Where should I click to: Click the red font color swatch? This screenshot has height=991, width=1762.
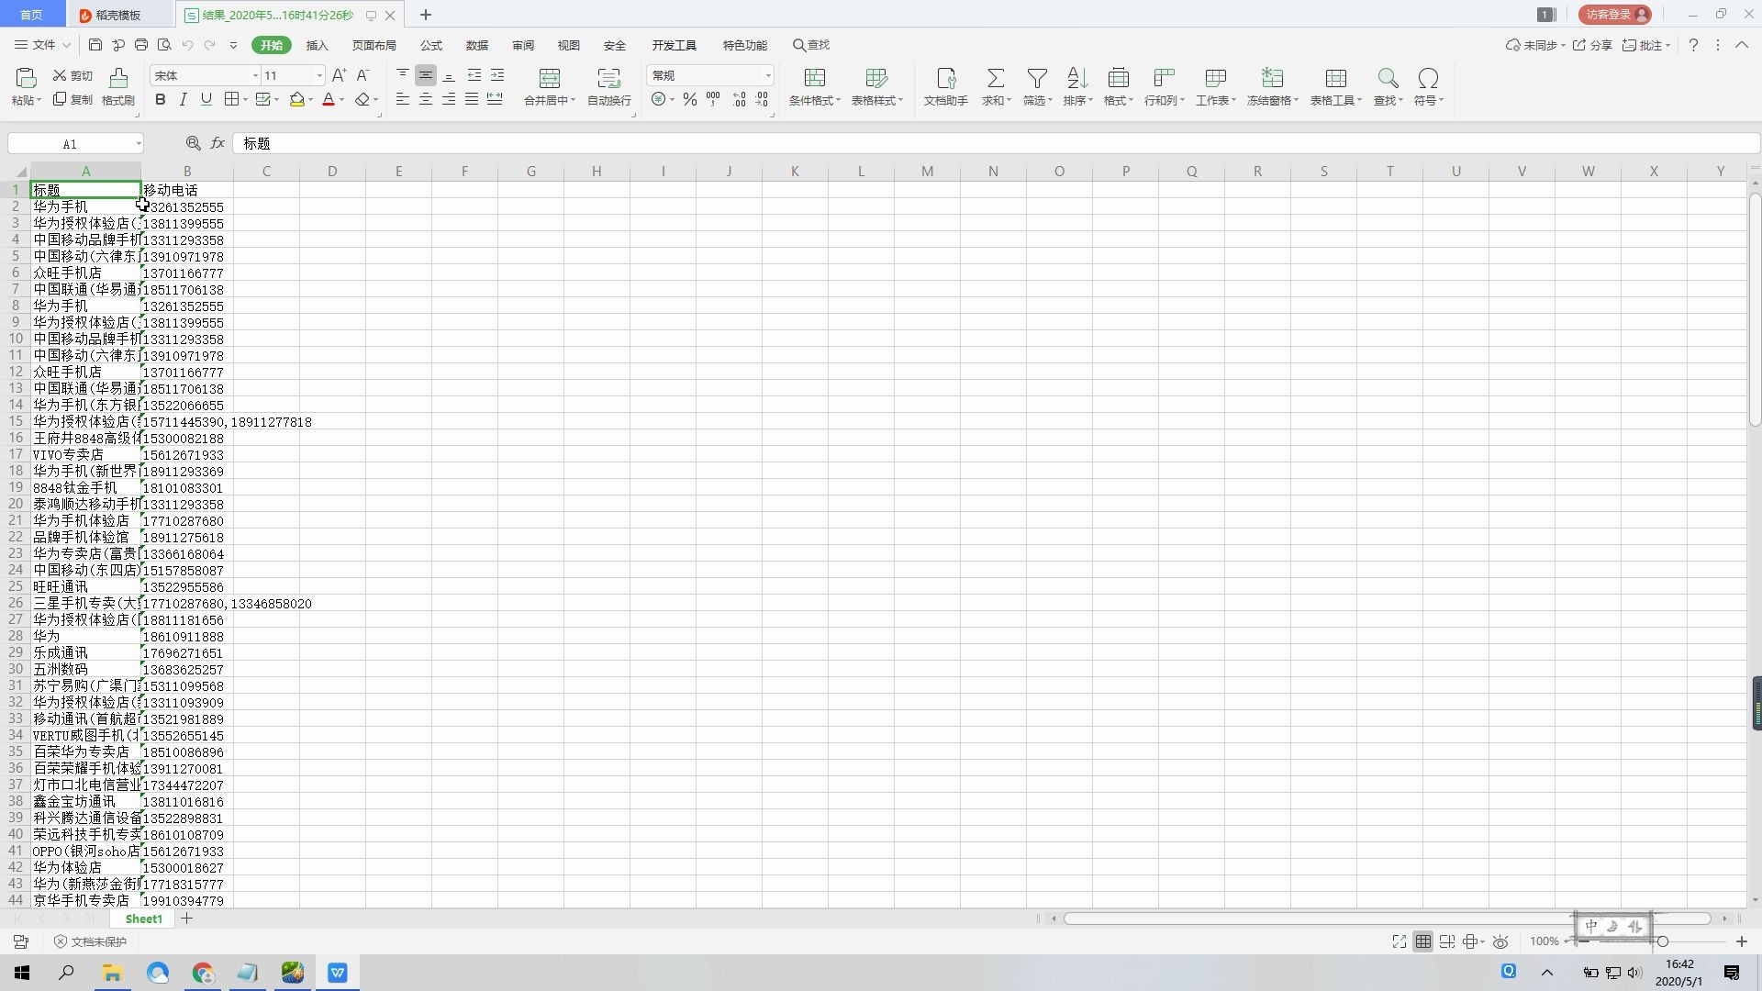pyautogui.click(x=329, y=100)
